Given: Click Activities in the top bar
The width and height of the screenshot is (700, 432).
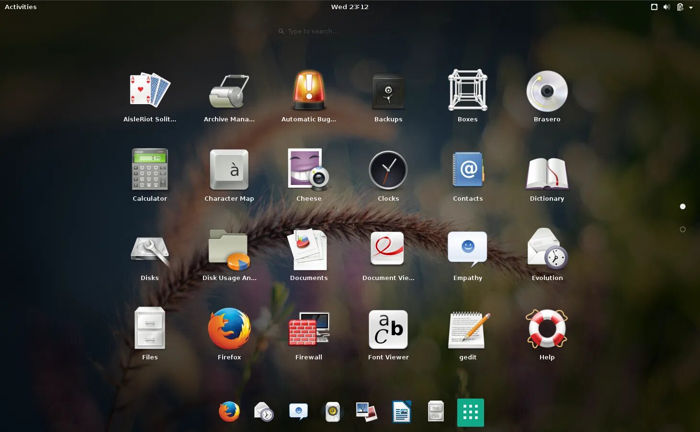Looking at the screenshot, I should tap(21, 7).
